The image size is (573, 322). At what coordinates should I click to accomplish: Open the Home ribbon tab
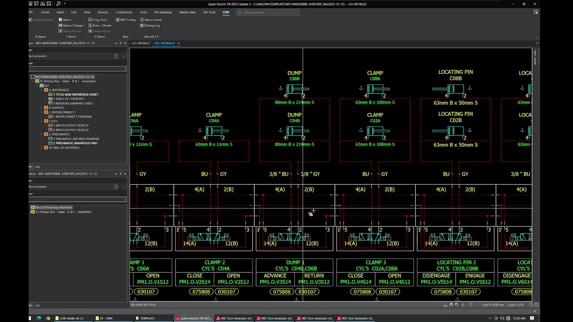(x=45, y=13)
